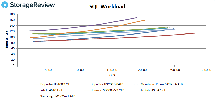Click the purple Intel P4610 legend swatch
215x101 pixels.
coord(36,90)
